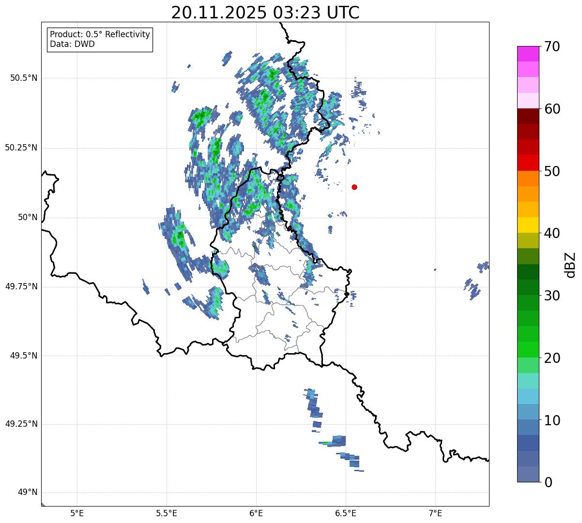Click the 5°E longitude label

pyautogui.click(x=77, y=514)
